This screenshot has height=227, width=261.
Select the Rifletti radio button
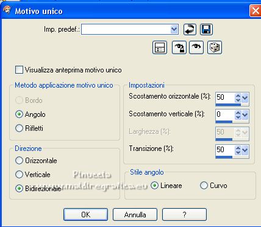point(19,128)
